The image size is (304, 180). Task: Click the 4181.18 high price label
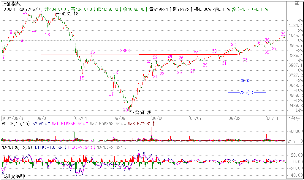[70, 14]
